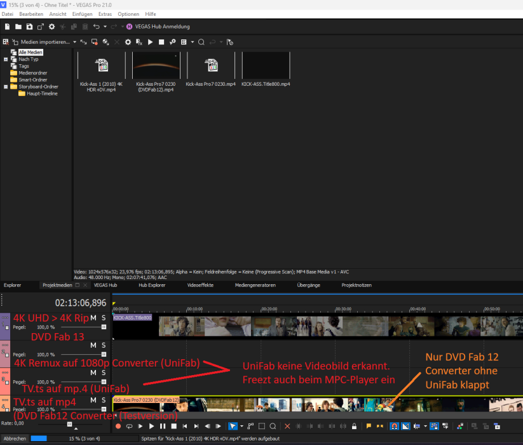The height and width of the screenshot is (445, 523).
Task: Click the media search magnifier icon
Action: [x=201, y=42]
